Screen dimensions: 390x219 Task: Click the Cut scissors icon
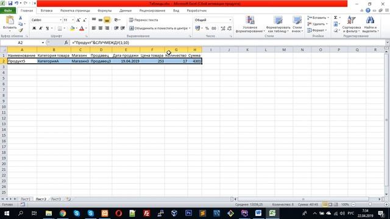(x=20, y=18)
